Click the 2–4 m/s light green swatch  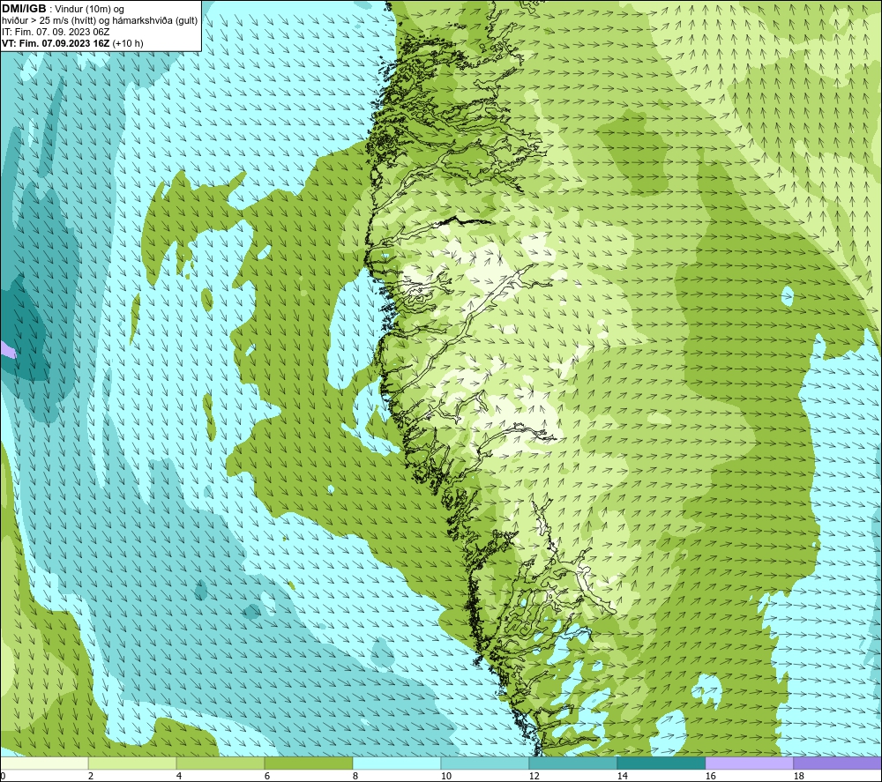point(132,763)
